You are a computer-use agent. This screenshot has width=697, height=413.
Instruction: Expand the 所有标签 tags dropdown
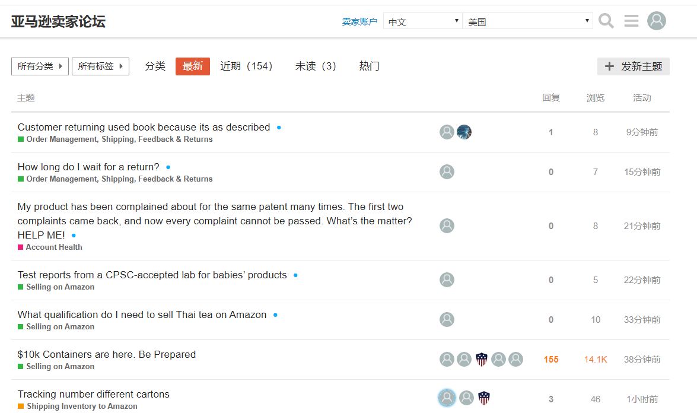[100, 66]
